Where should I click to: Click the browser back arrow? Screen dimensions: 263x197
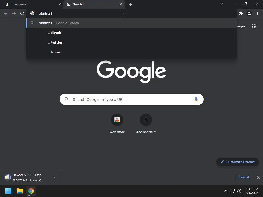pos(6,13)
